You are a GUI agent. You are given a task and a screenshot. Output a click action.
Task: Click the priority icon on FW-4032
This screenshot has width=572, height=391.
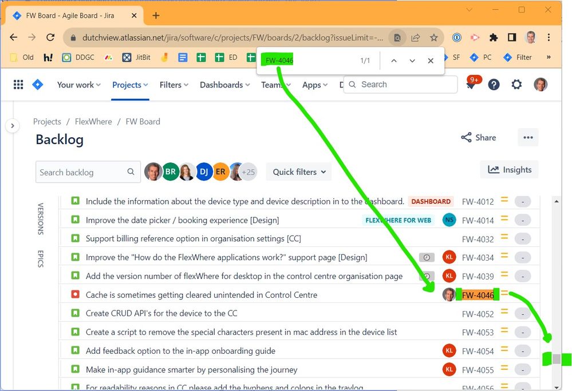pyautogui.click(x=504, y=237)
